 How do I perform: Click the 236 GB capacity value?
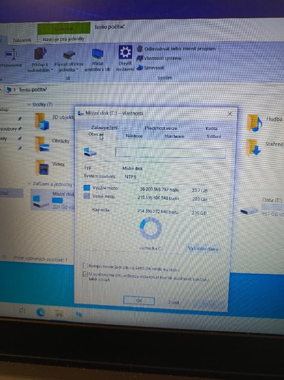coord(199,213)
